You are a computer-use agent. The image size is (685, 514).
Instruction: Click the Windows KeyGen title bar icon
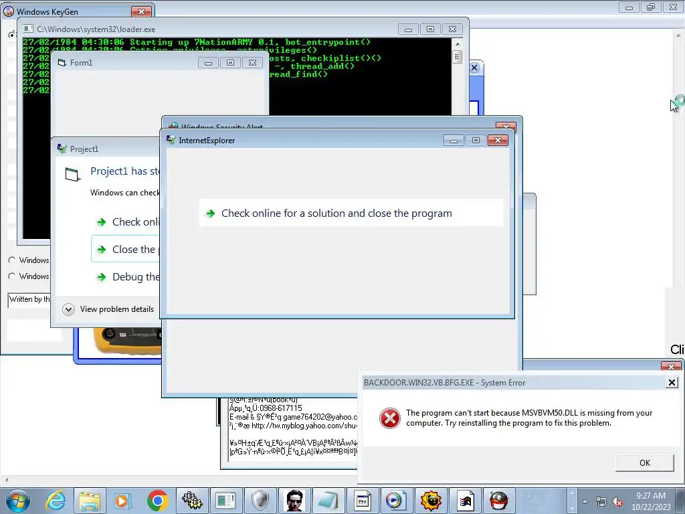8,11
